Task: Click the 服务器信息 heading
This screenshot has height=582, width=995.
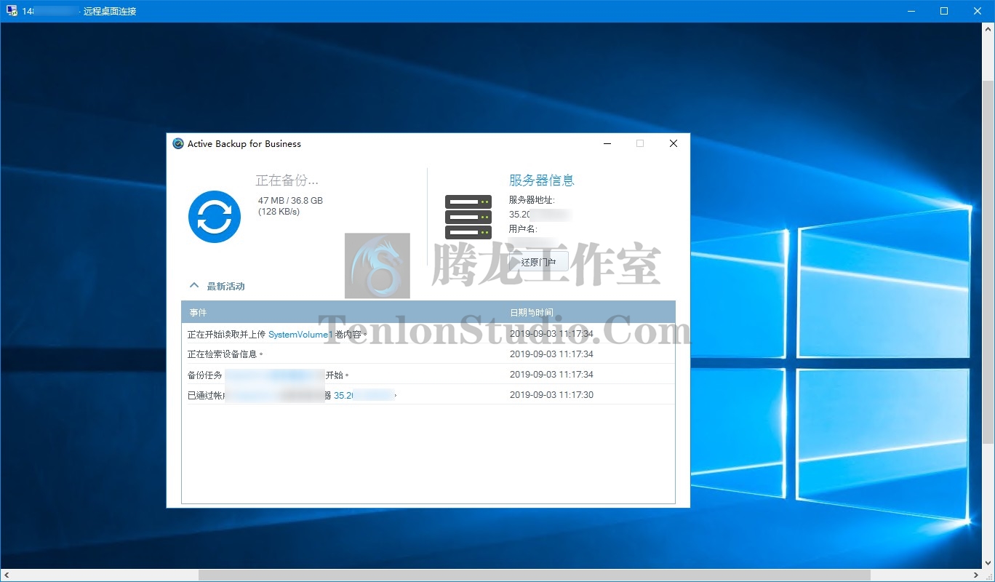Action: coord(542,180)
